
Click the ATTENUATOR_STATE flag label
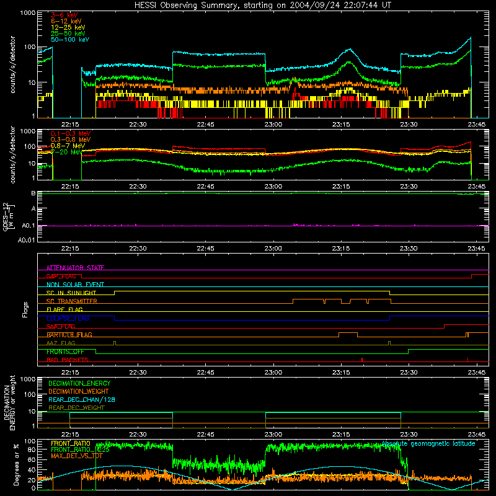click(75, 268)
